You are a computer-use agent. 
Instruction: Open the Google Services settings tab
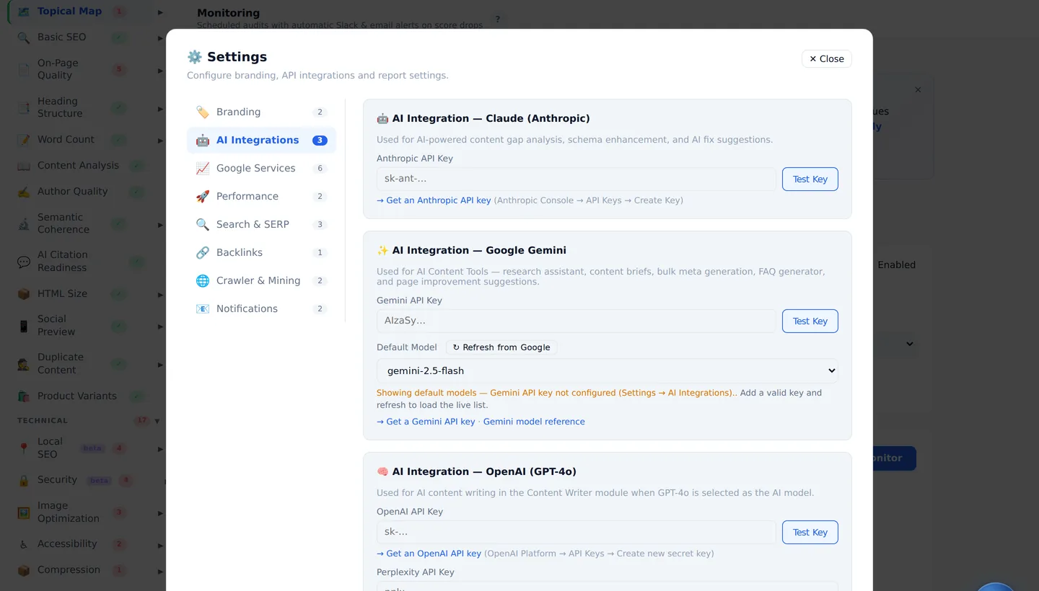[261, 168]
